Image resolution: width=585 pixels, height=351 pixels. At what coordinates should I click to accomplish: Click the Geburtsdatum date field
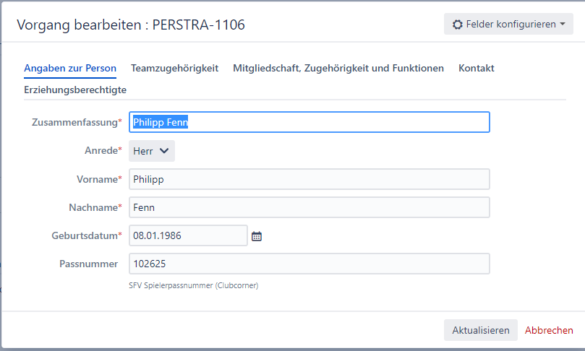[x=188, y=235]
